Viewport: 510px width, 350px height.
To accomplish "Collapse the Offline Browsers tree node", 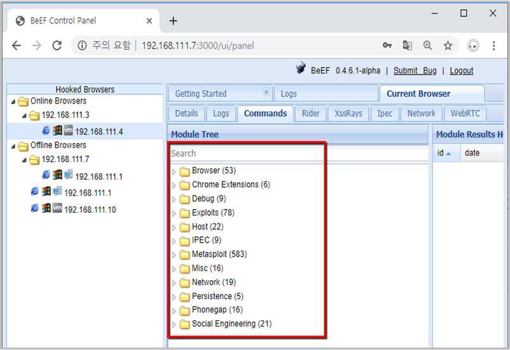I will (x=13, y=146).
